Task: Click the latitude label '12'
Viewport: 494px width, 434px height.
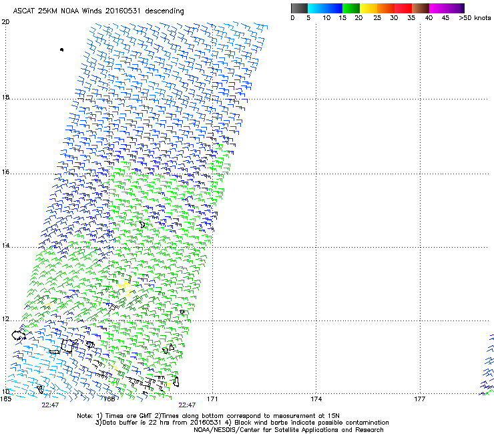Action: click(5, 319)
